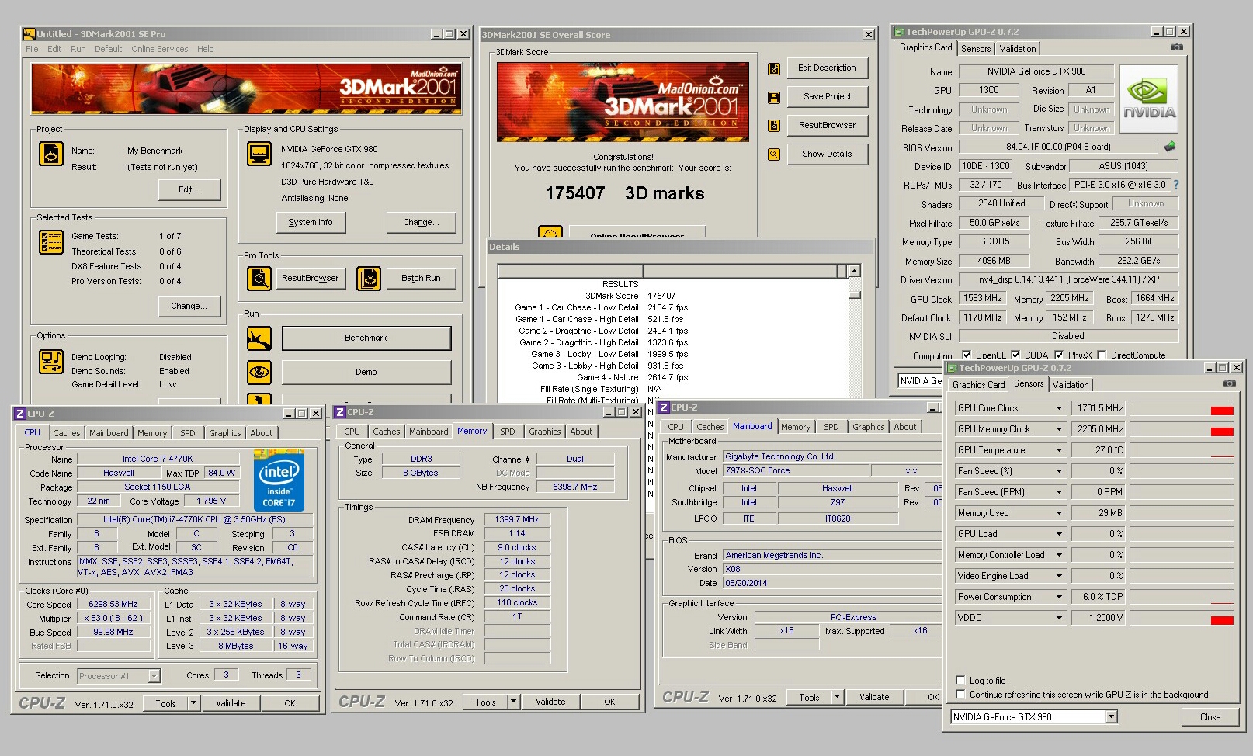Click the Save Project button

827,97
